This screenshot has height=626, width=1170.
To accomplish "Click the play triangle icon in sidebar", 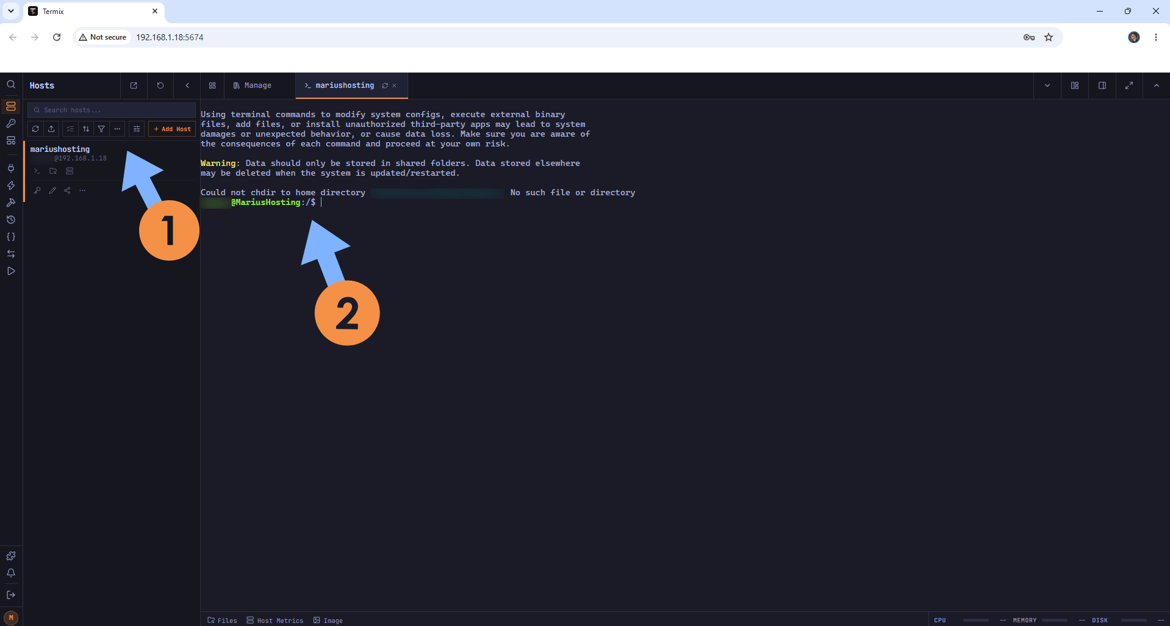I will coord(11,271).
